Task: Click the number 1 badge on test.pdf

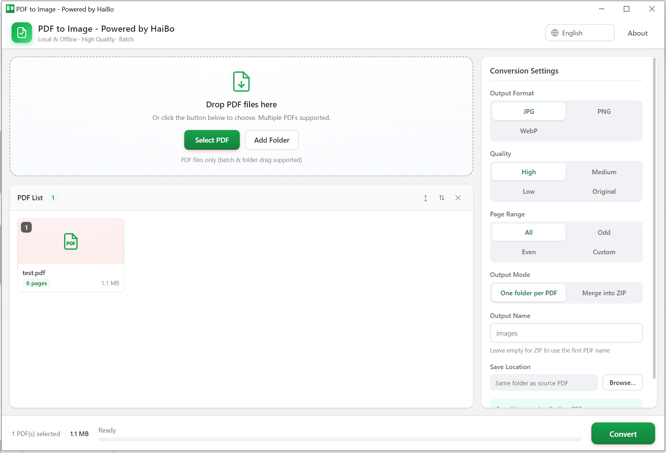Action: (x=26, y=227)
